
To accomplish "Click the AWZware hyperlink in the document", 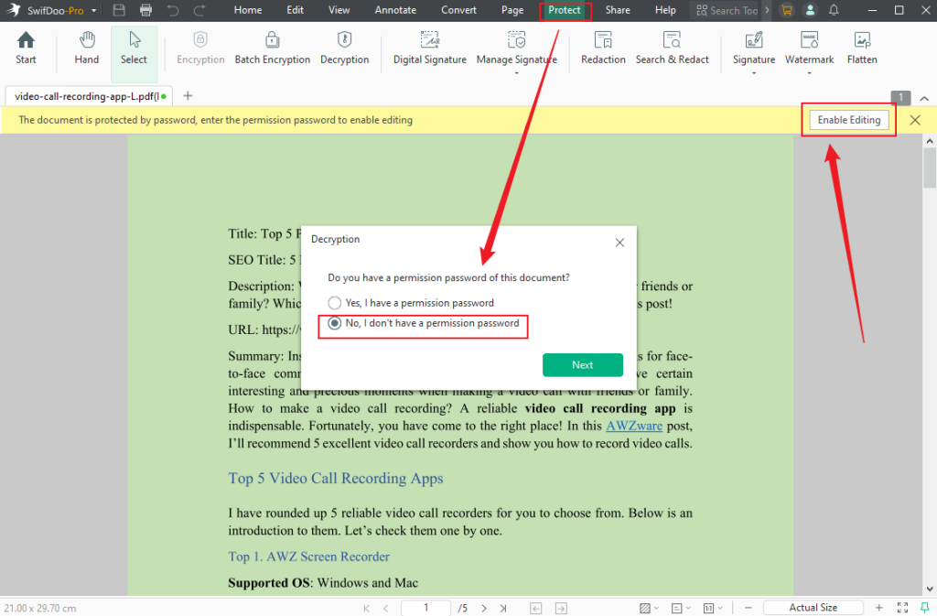I will 634,426.
